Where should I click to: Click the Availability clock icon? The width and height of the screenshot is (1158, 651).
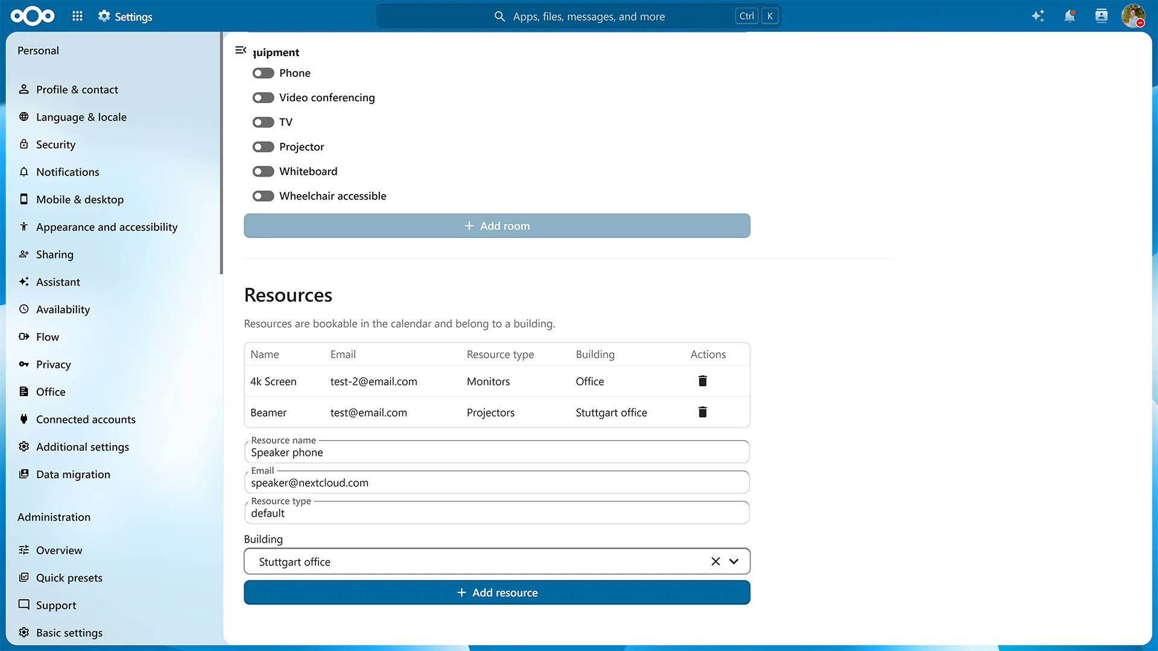[24, 309]
